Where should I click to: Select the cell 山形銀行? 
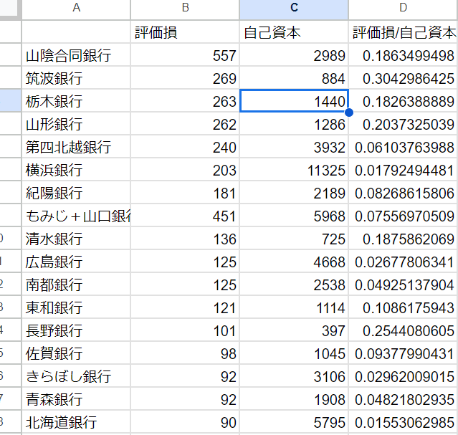tap(76, 124)
